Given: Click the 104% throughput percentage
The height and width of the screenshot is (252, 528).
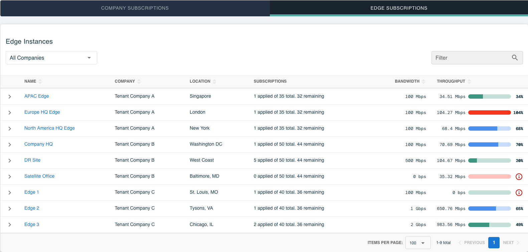Looking at the screenshot, I should [518, 113].
